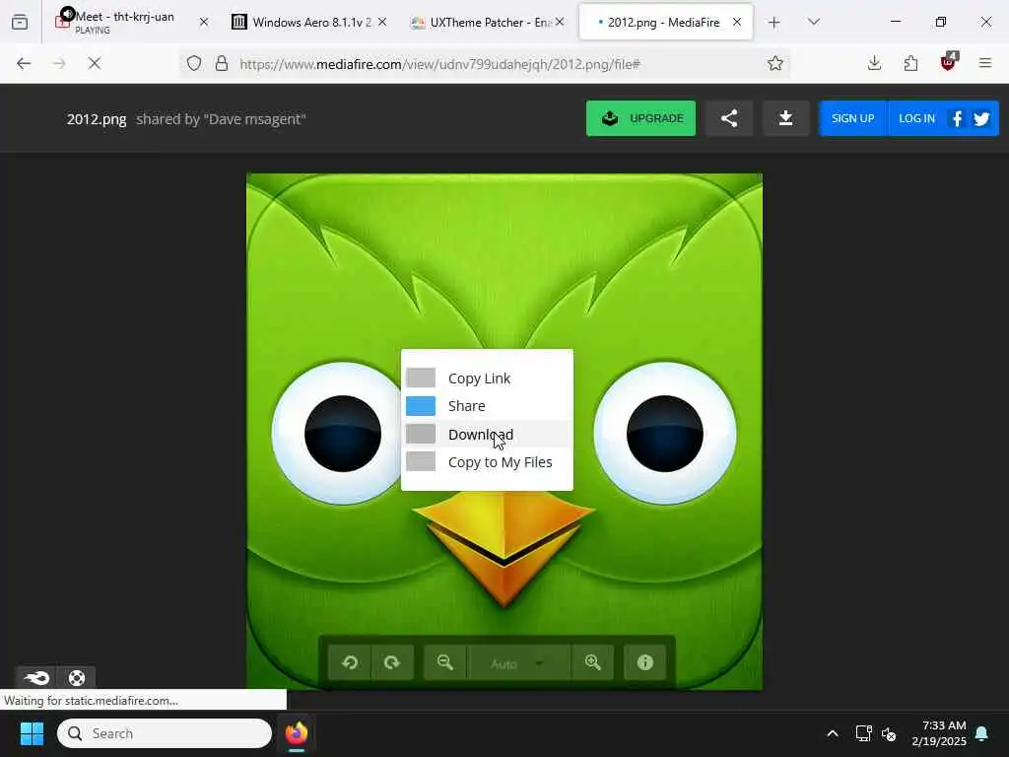Click the site security padlock icon
The width and height of the screenshot is (1009, 757).
(x=222, y=63)
